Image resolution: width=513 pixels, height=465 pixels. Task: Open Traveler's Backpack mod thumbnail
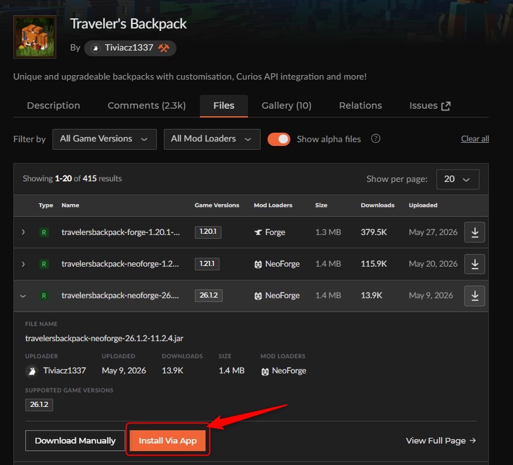click(35, 37)
